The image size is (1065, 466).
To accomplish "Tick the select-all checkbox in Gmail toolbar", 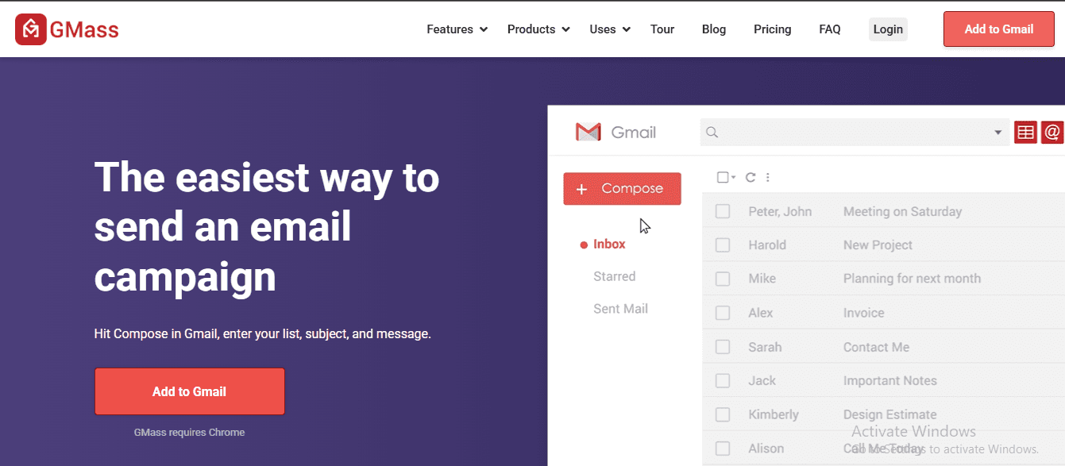I will pos(723,177).
